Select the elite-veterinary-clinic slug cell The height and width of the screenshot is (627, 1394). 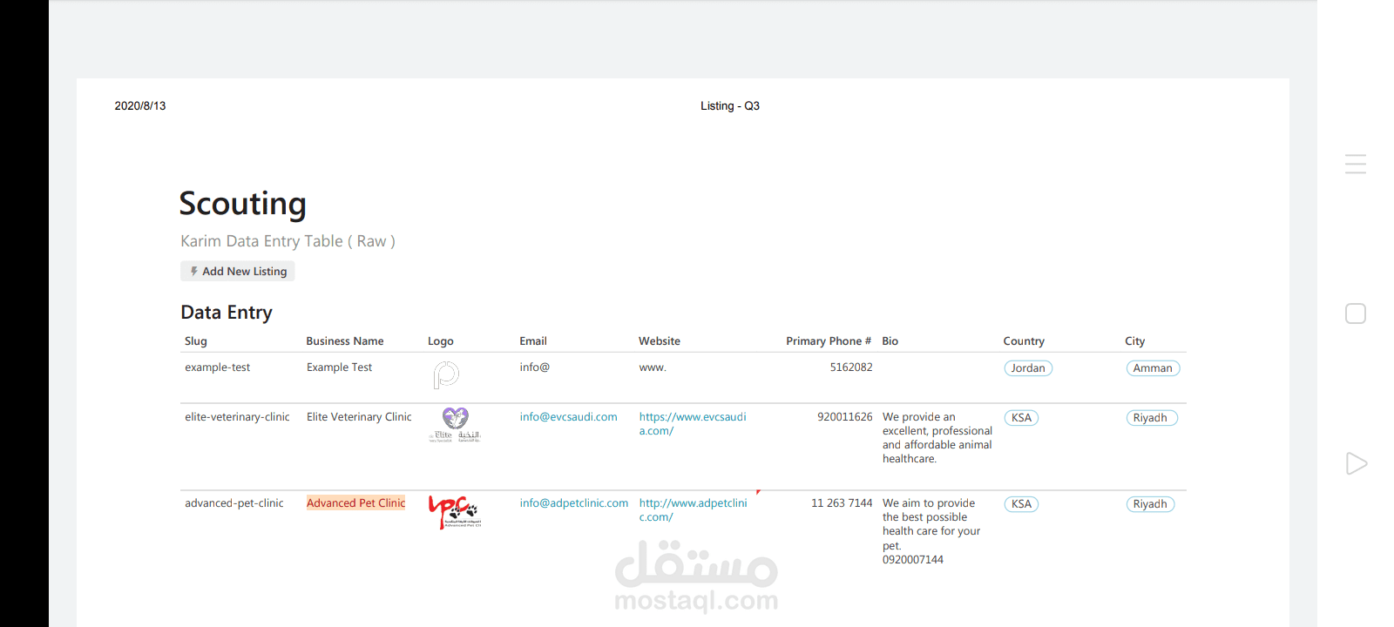[x=237, y=417]
